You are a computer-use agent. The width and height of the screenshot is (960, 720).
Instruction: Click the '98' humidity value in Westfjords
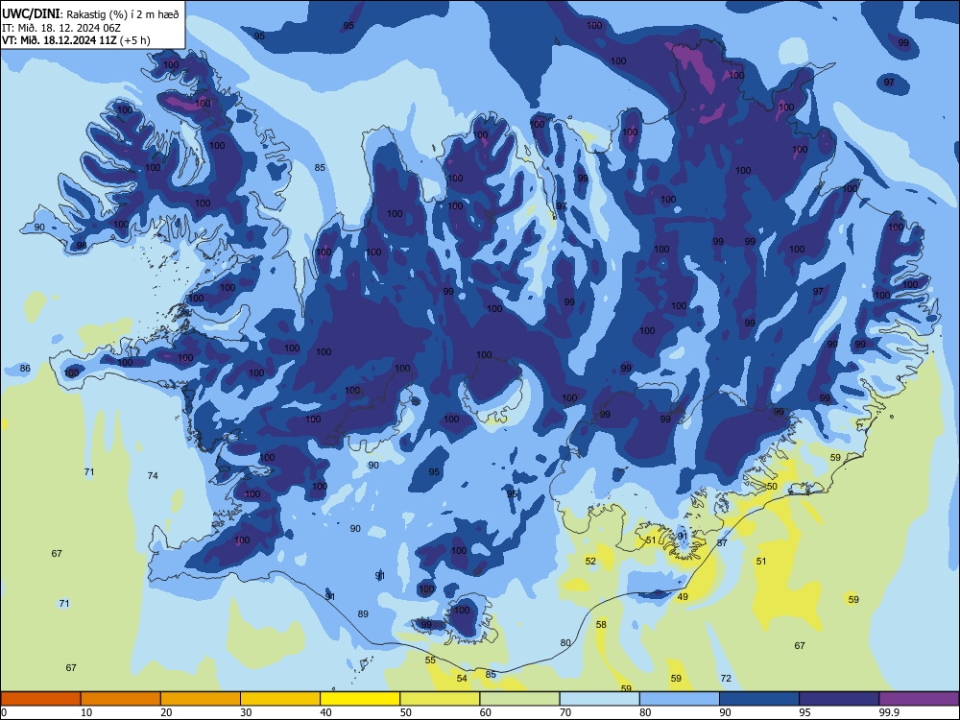(x=82, y=246)
